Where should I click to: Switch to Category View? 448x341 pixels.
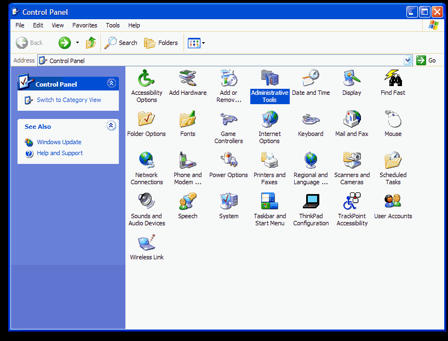click(x=69, y=100)
